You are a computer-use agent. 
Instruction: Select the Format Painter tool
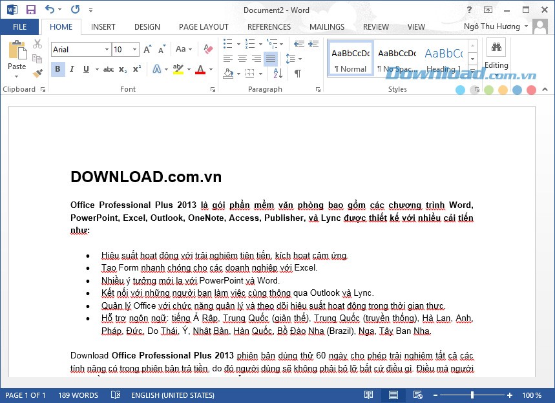(x=37, y=73)
